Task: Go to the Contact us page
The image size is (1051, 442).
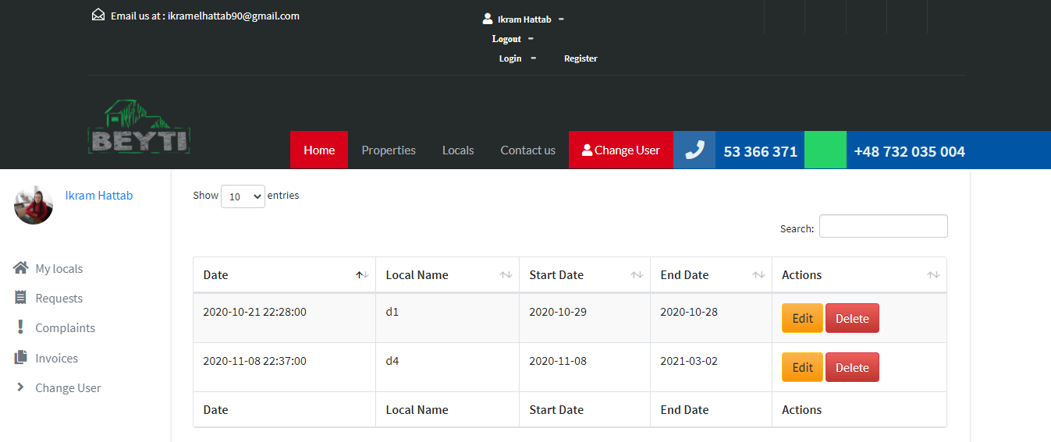Action: click(x=527, y=150)
